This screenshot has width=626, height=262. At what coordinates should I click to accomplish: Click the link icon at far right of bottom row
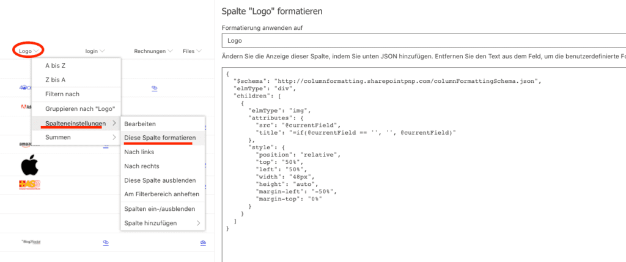tap(203, 243)
